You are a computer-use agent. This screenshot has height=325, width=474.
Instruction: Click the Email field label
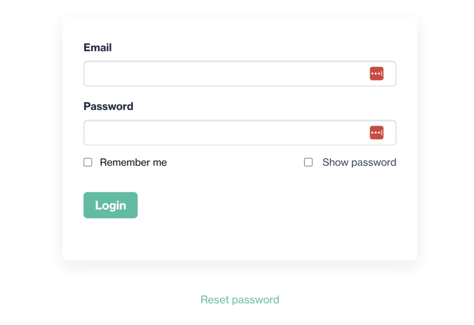tap(97, 48)
